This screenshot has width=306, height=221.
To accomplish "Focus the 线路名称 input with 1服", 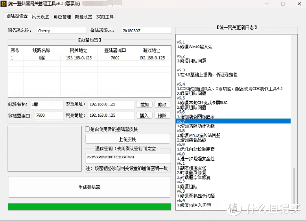I will coord(47,104).
